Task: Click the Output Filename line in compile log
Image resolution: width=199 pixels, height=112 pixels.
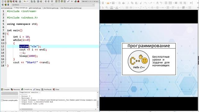Action: click(58, 100)
